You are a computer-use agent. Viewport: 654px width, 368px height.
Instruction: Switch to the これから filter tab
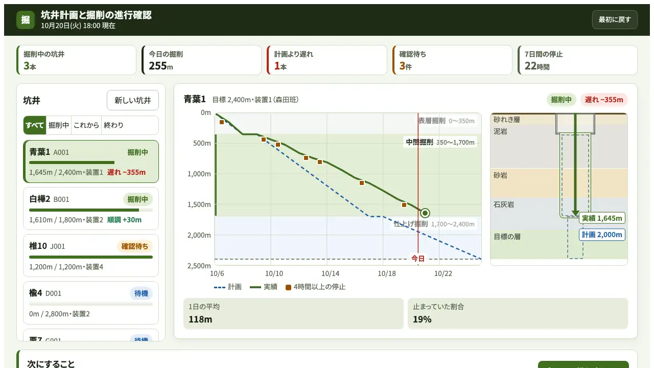point(86,125)
